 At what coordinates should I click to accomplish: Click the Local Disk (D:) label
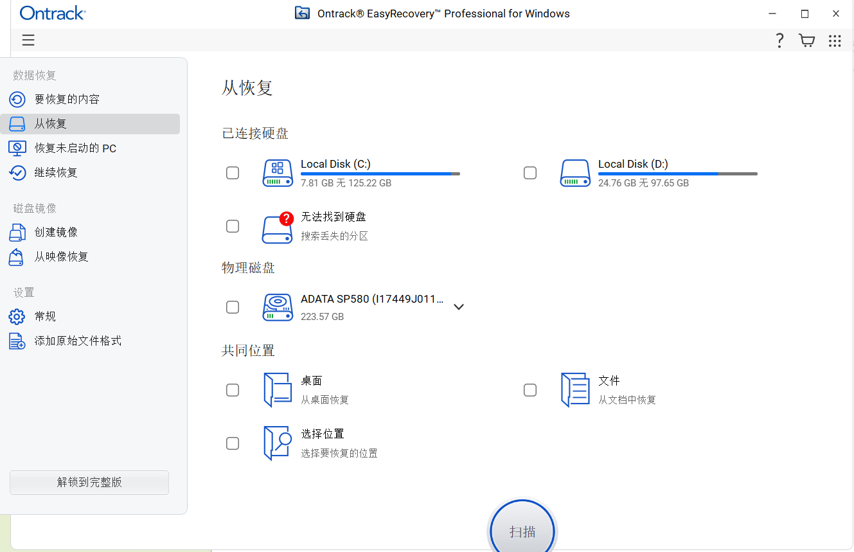[633, 164]
